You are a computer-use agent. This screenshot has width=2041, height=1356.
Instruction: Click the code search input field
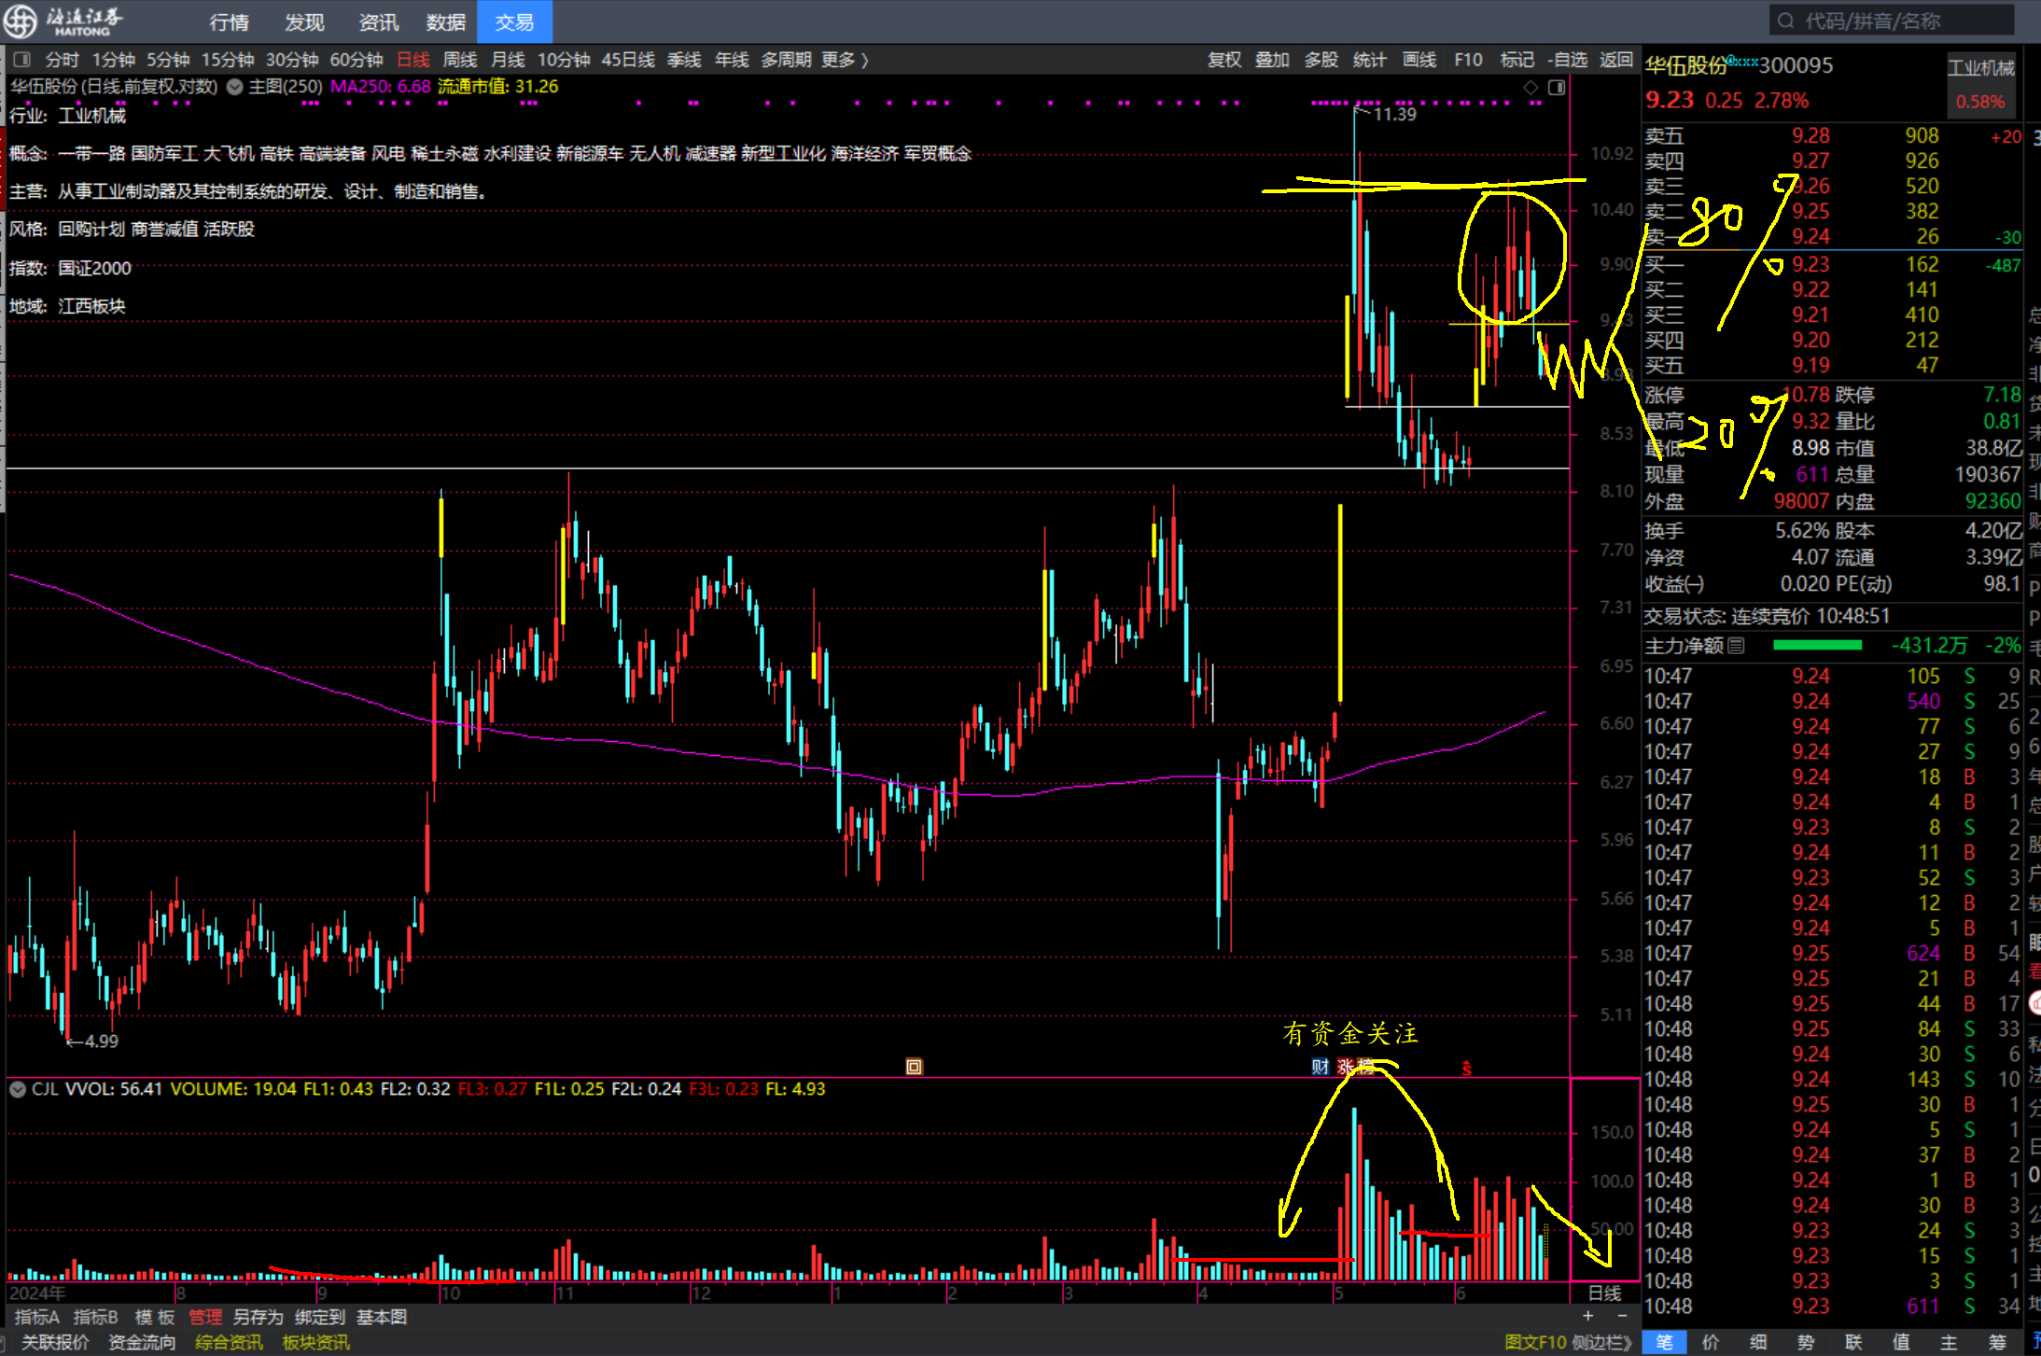click(x=1892, y=21)
